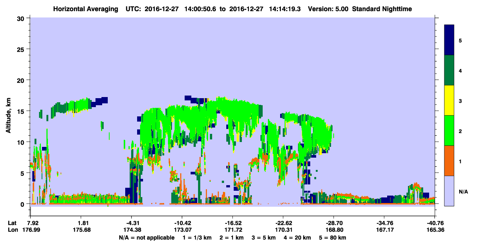Click the latitude value '7.92'

[30, 223]
